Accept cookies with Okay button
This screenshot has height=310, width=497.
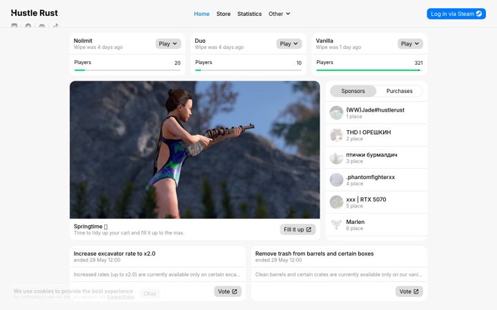[x=150, y=293]
